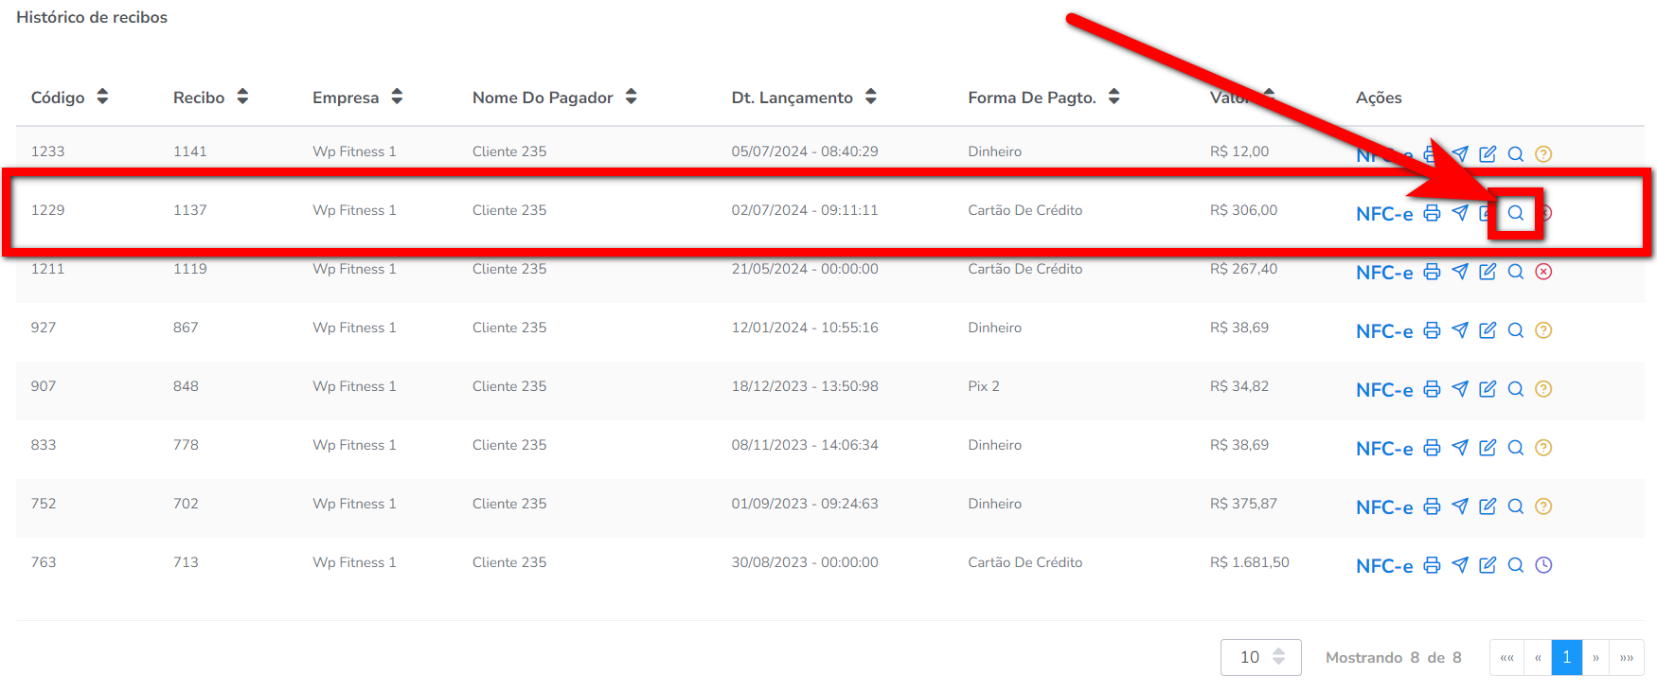Click red X status icon on receipt 1119
The image size is (1657, 693).
point(1543,272)
